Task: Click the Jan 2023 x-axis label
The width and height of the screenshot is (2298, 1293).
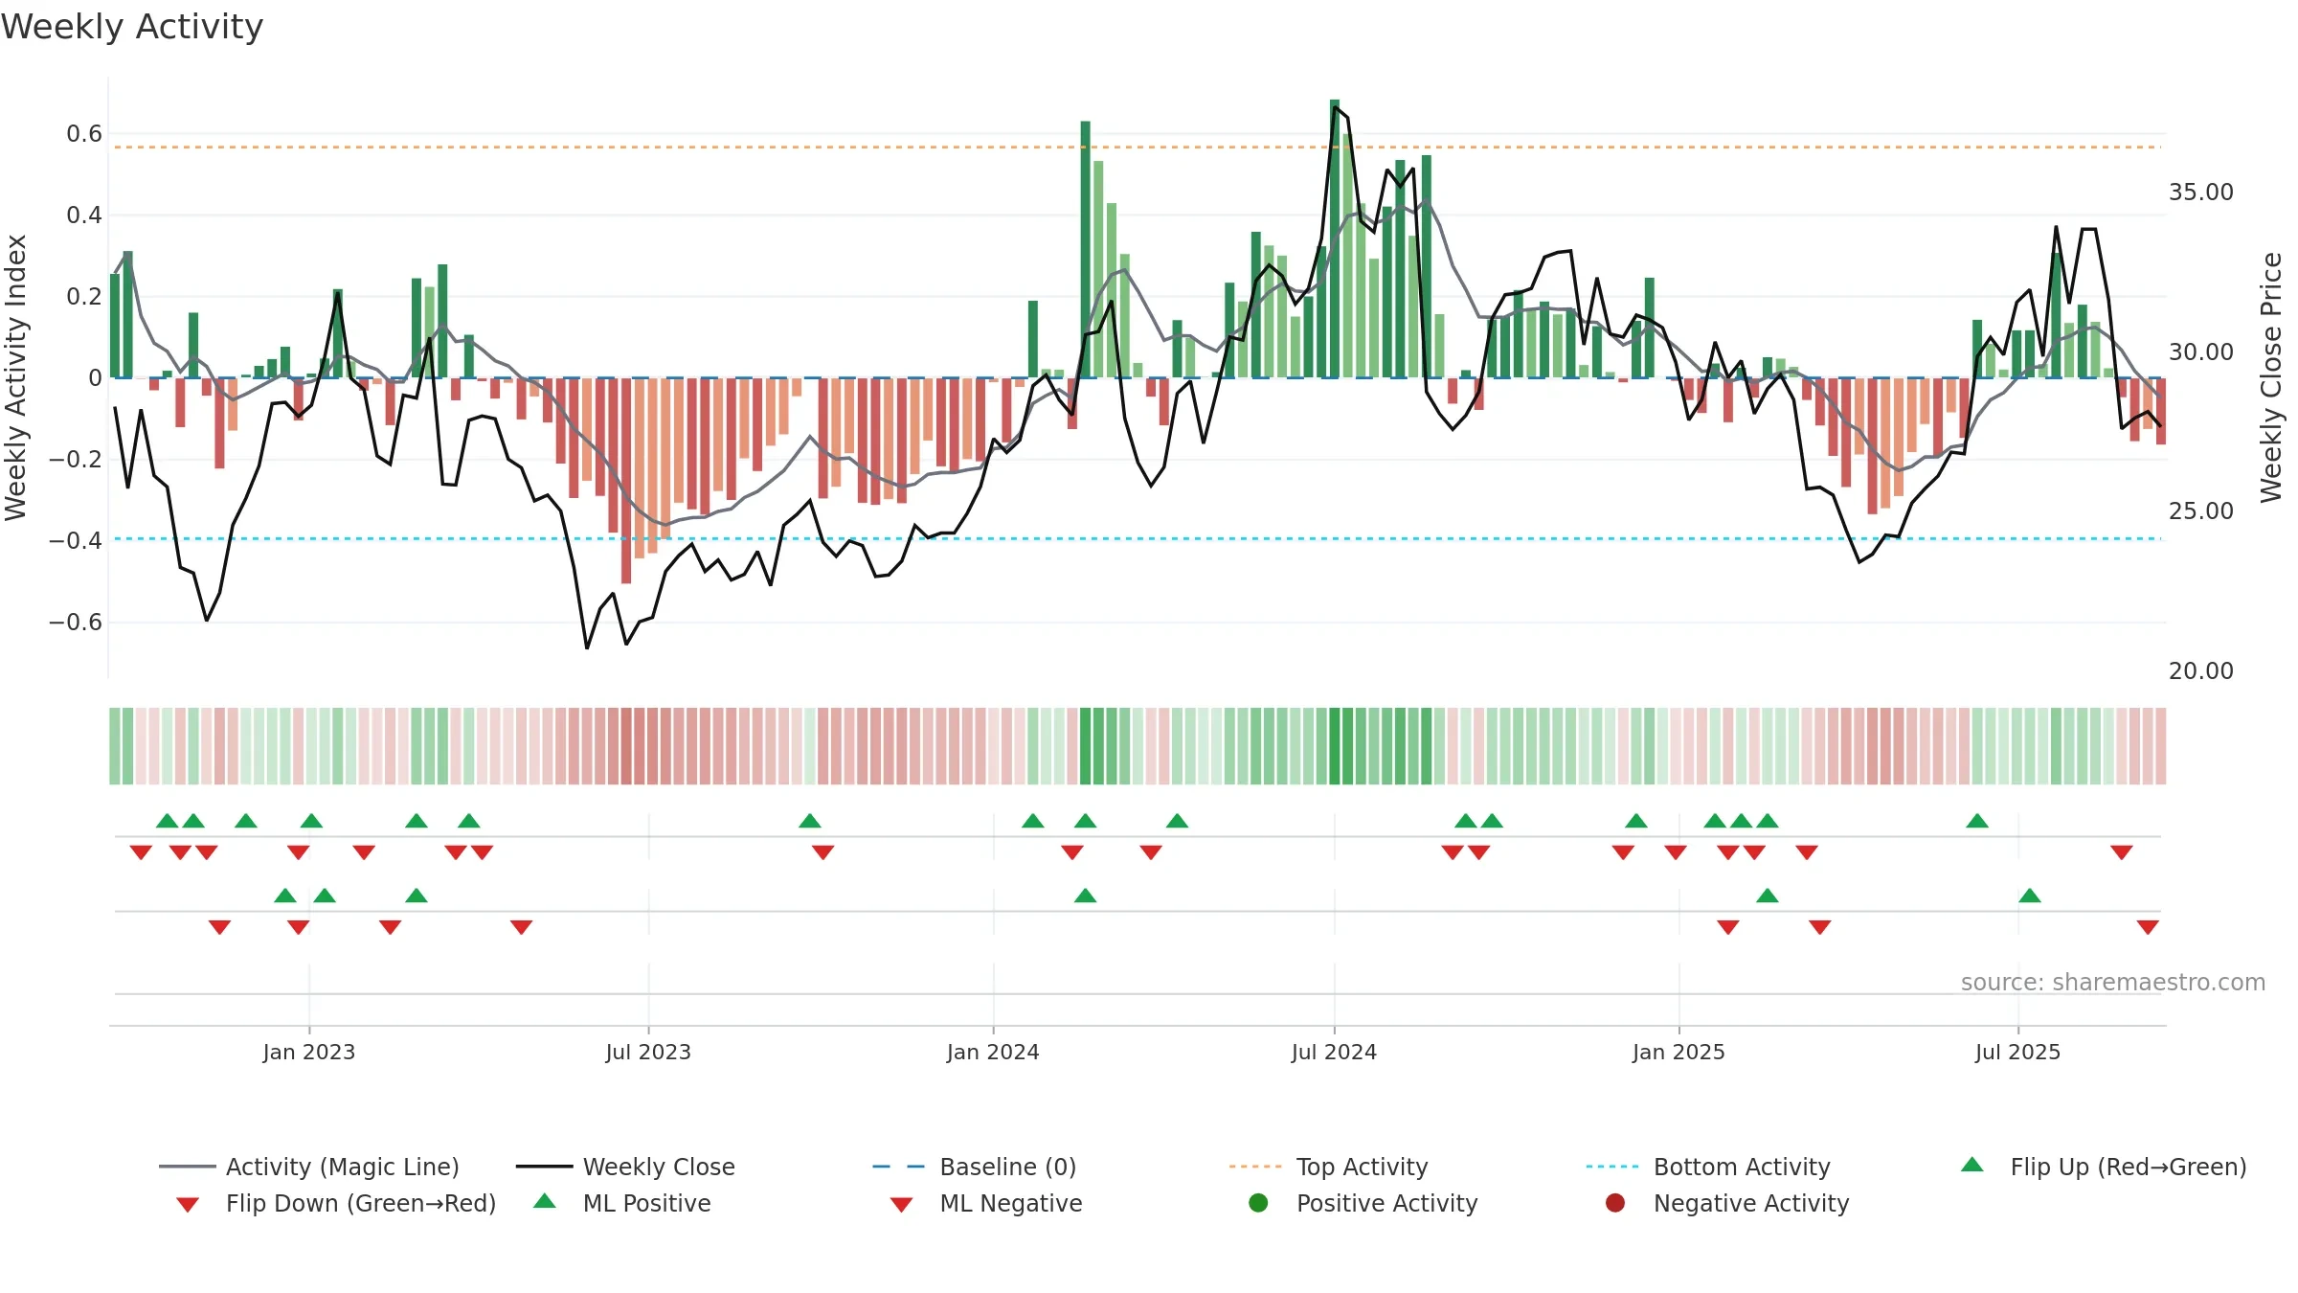Action: [x=309, y=1052]
